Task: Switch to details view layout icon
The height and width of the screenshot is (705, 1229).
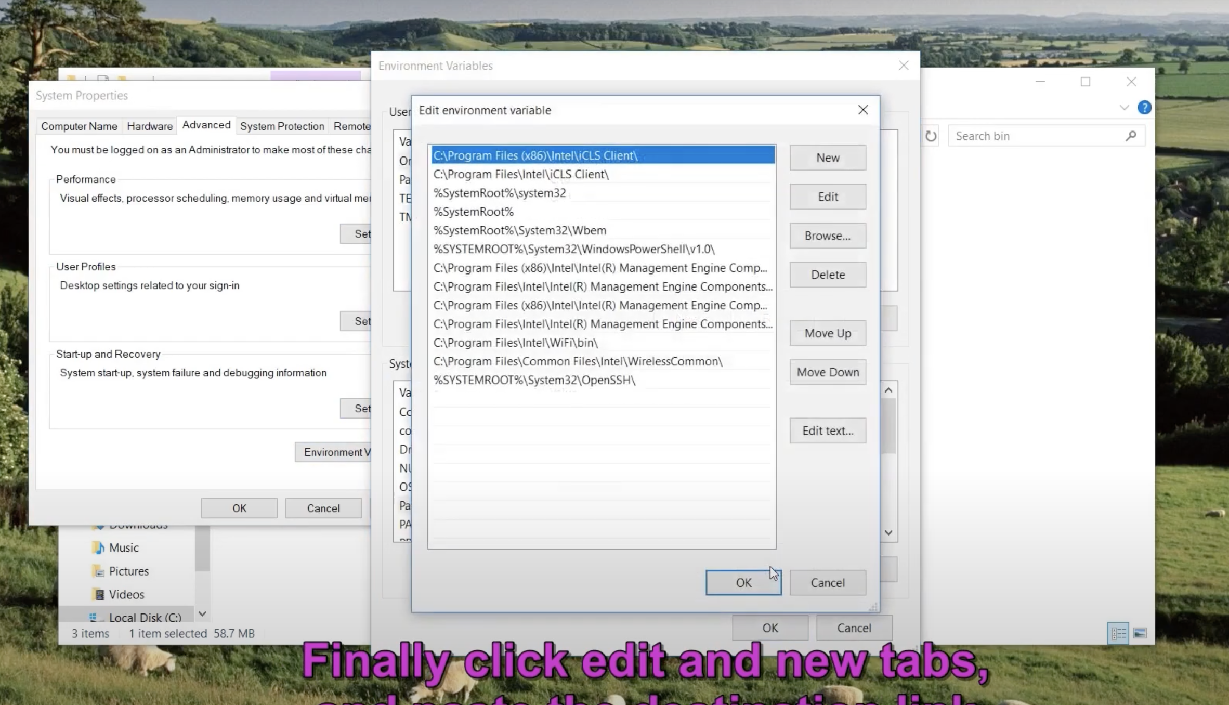Action: 1118,633
